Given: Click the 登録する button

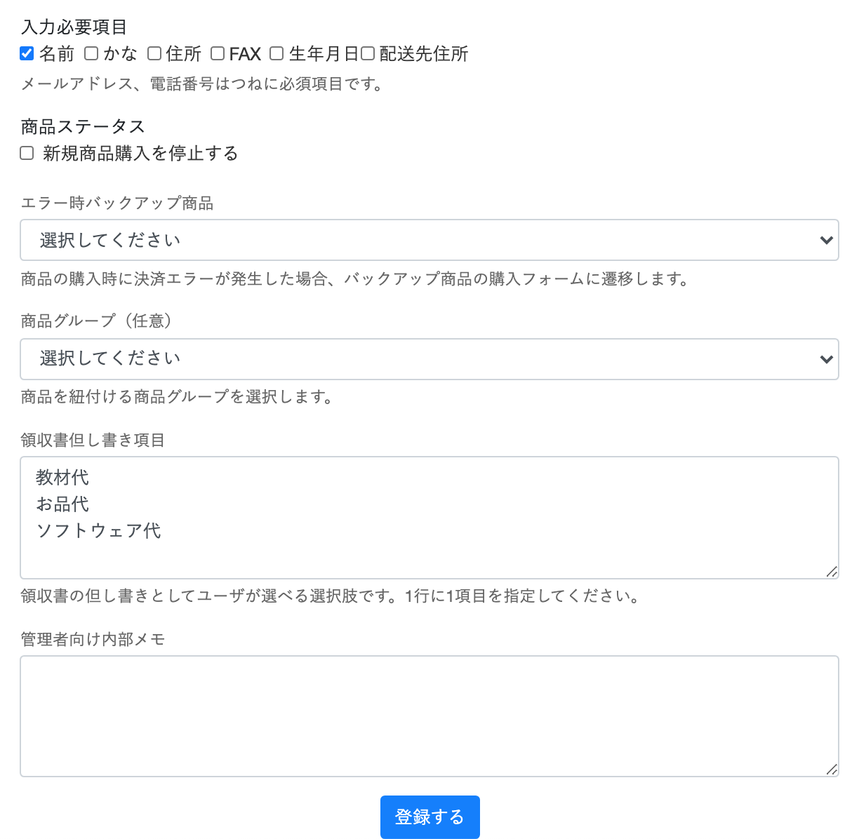Looking at the screenshot, I should click(429, 817).
